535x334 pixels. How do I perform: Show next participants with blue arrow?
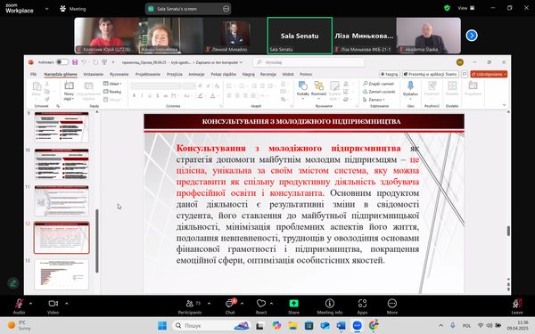coord(472,35)
